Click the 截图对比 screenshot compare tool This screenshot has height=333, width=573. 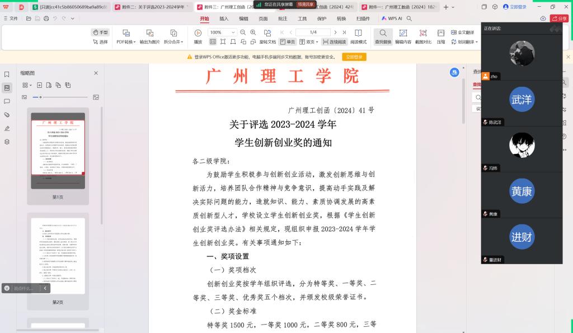[x=423, y=37]
